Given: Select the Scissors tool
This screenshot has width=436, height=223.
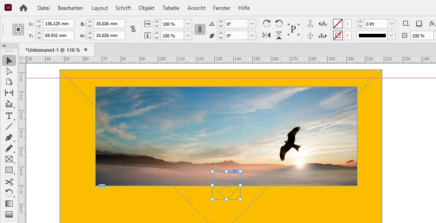Looking at the screenshot, I should coord(9,182).
